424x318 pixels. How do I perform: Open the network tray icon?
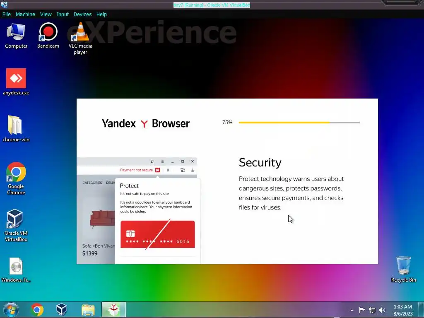(x=372, y=310)
